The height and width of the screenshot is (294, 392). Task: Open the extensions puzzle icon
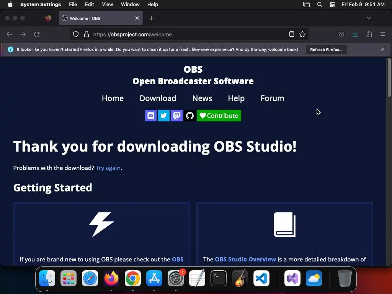pyautogui.click(x=369, y=34)
